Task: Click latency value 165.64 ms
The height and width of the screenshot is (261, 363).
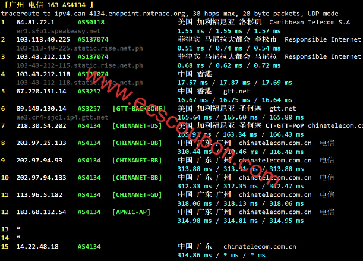Action: point(194,117)
